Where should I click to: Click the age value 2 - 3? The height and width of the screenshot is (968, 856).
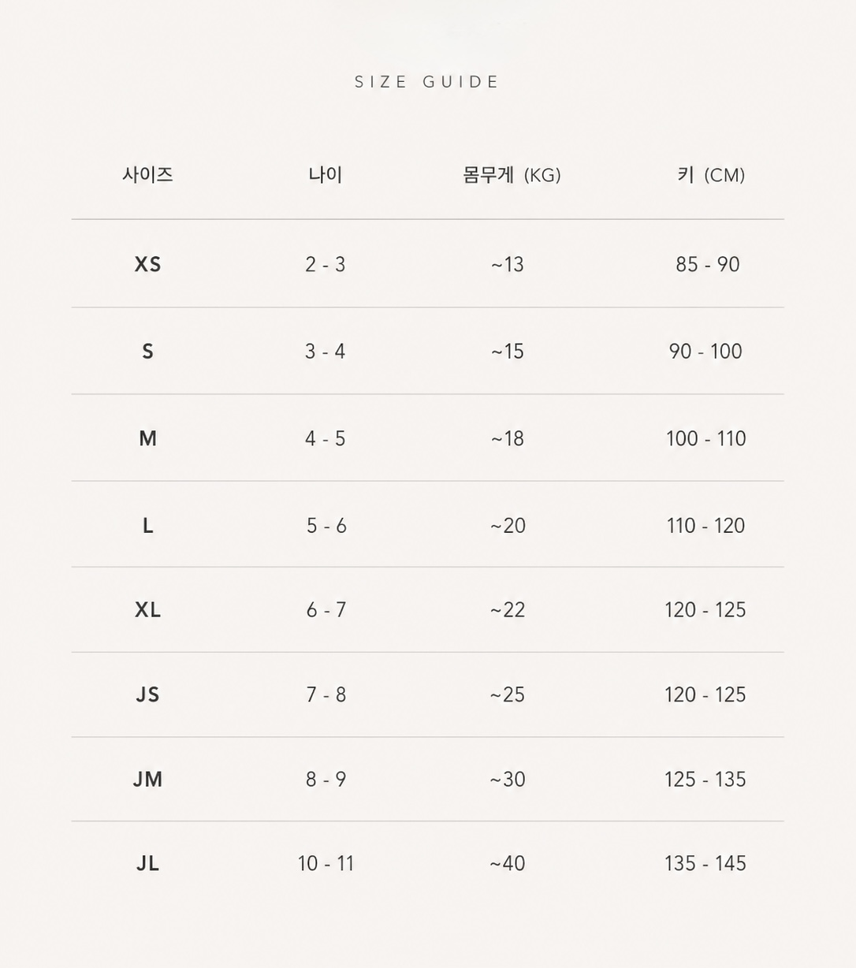tap(326, 264)
